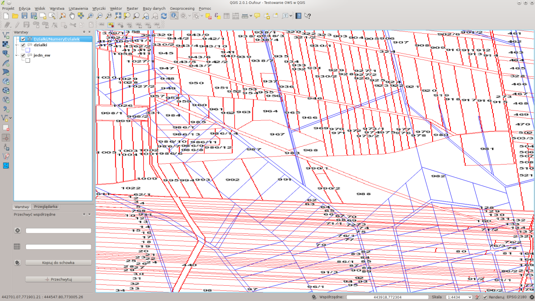Click the jedn_ew gray outline symbol swatch
This screenshot has width=535, height=301.
pos(28,60)
